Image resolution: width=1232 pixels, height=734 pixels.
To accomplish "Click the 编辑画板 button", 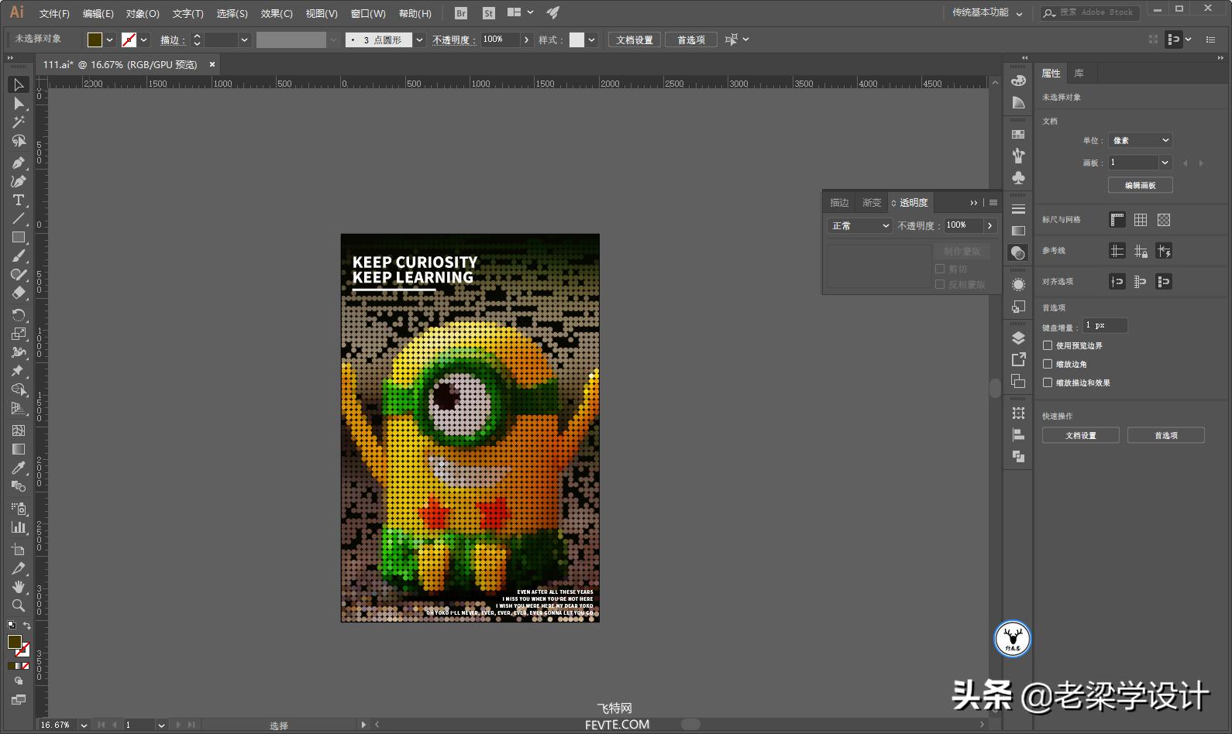I will click(1140, 185).
